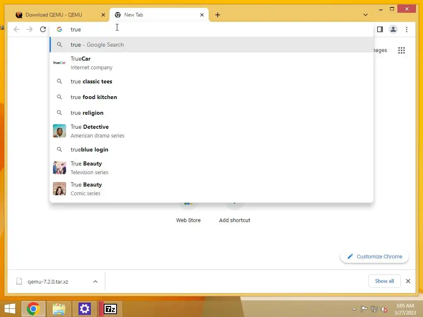Image resolution: width=423 pixels, height=317 pixels.
Task: Open a new tab with plus button
Action: pos(218,15)
